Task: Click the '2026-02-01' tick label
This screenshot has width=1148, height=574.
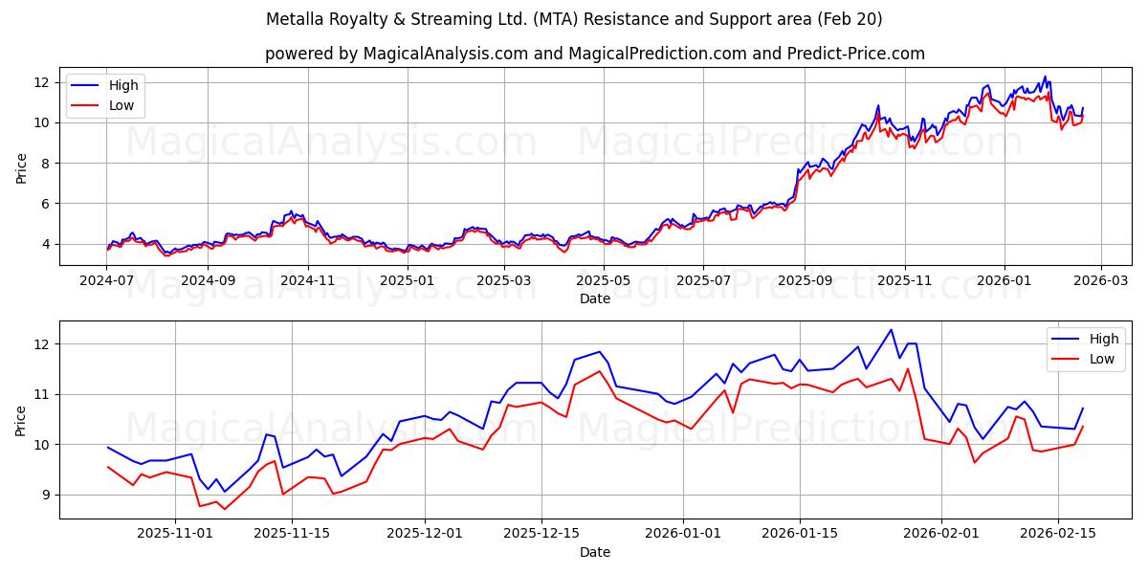Action: 942,533
